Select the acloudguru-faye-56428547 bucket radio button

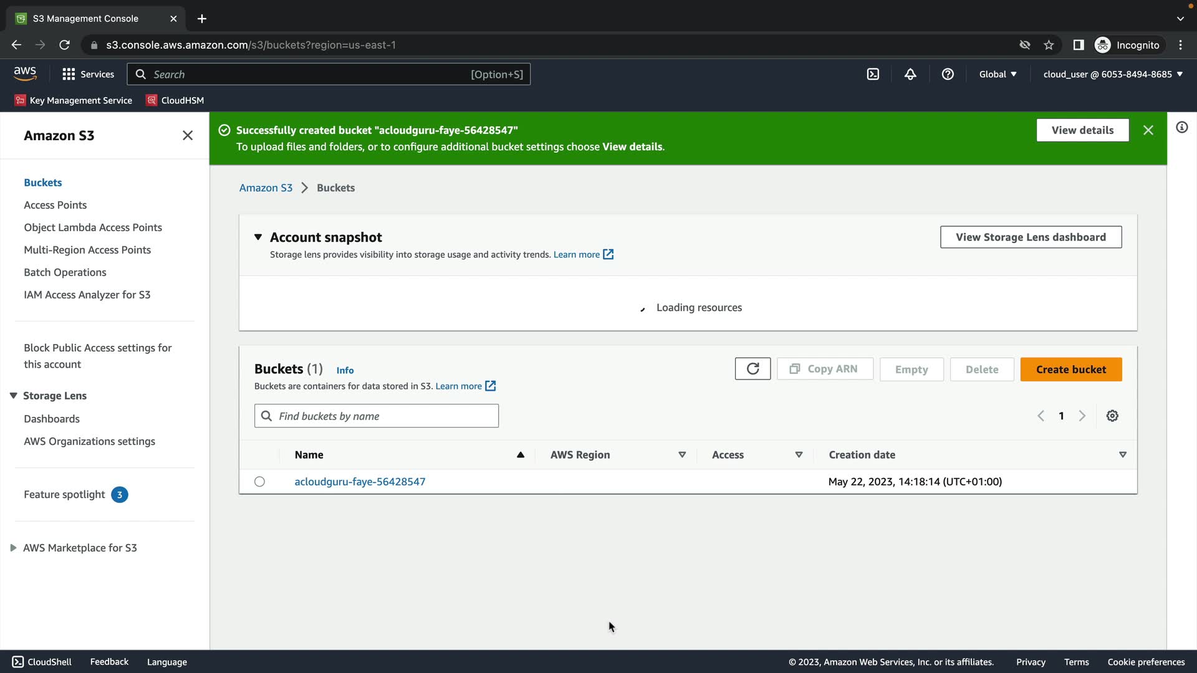pyautogui.click(x=259, y=482)
